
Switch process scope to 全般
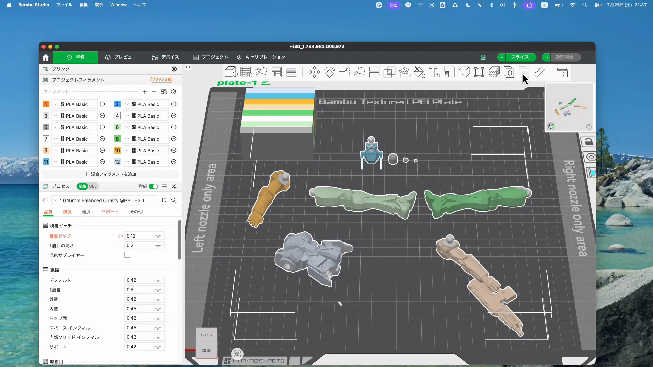point(82,186)
